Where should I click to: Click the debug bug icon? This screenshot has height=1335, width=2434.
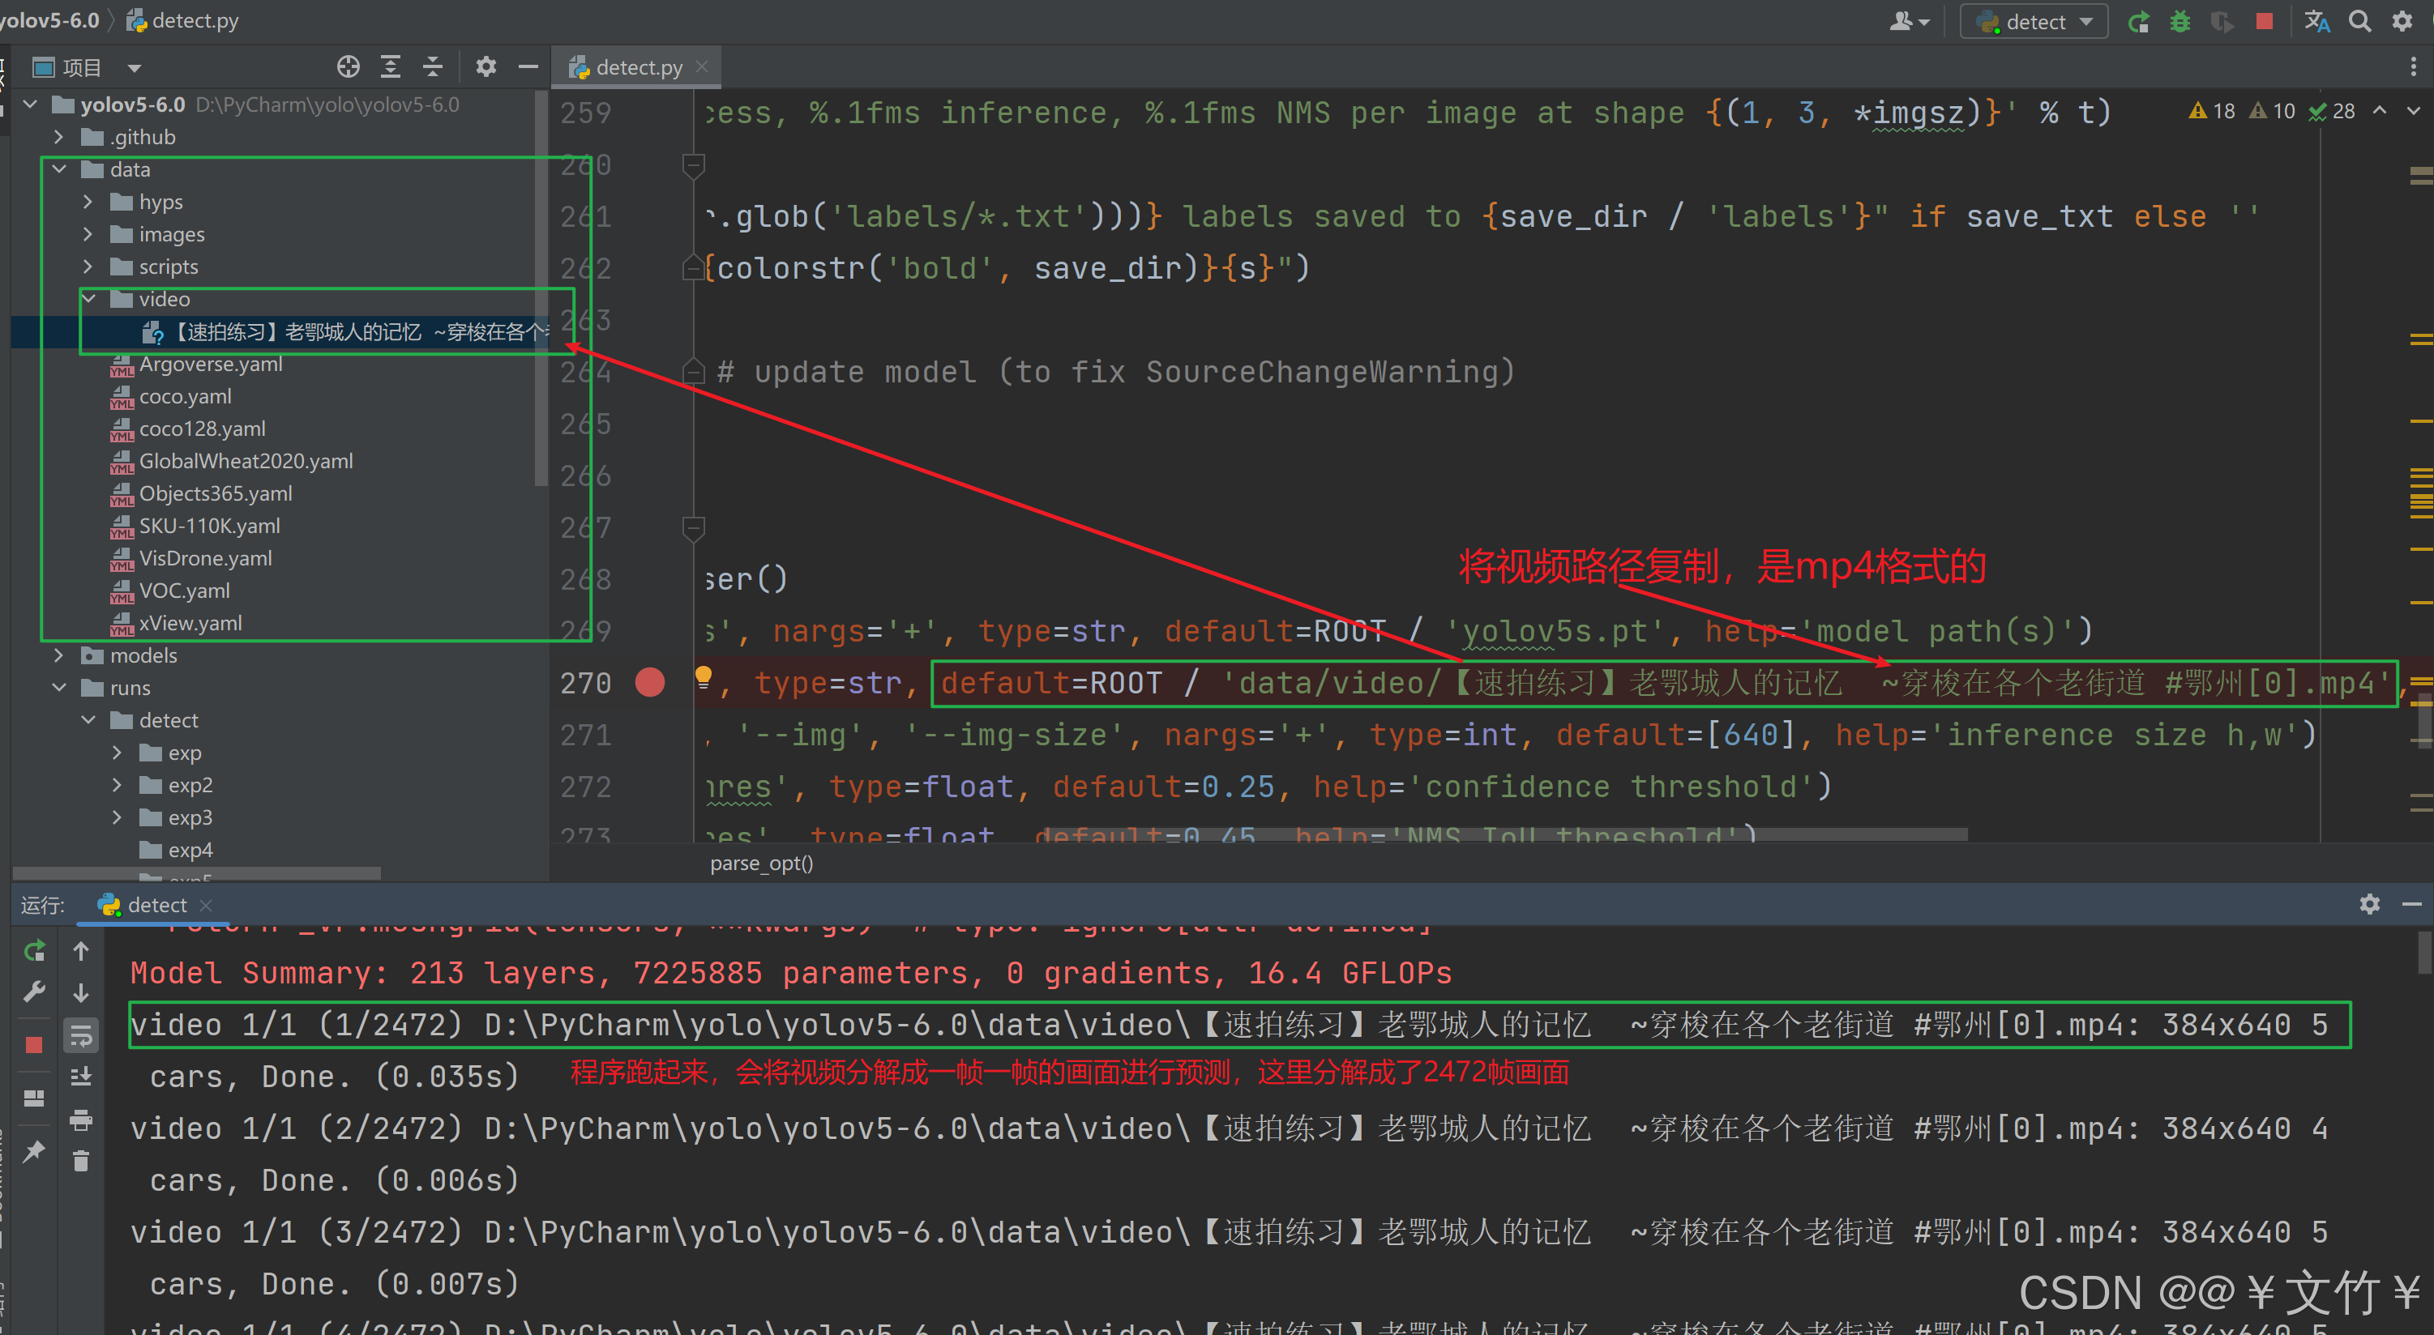(x=2179, y=22)
